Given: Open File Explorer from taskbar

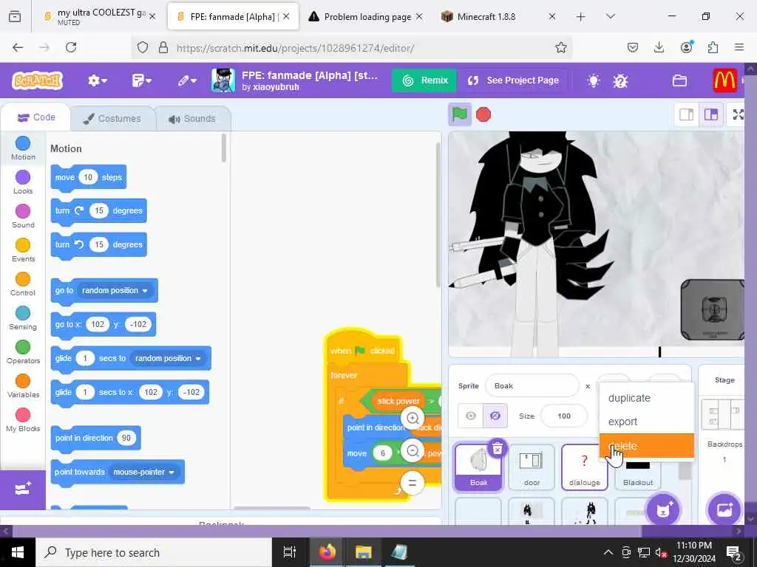Looking at the screenshot, I should [363, 552].
